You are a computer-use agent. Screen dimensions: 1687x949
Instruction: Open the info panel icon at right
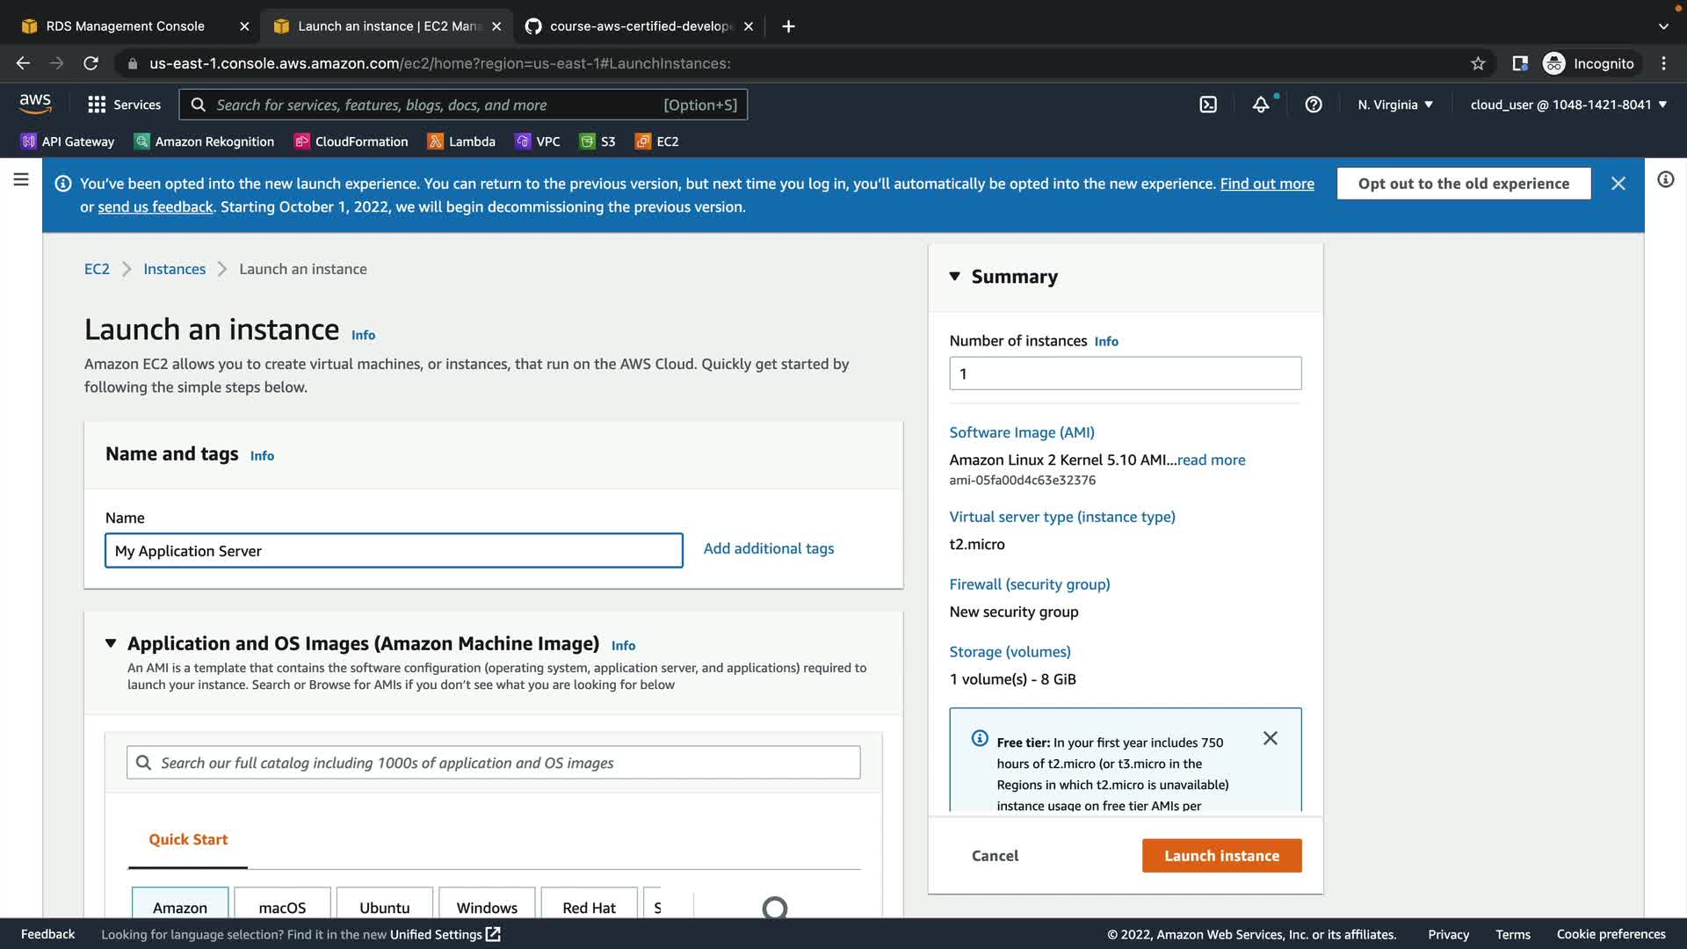pyautogui.click(x=1665, y=180)
